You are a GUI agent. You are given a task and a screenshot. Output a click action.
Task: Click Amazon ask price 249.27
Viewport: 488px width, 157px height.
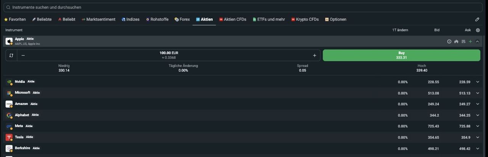[465, 104]
